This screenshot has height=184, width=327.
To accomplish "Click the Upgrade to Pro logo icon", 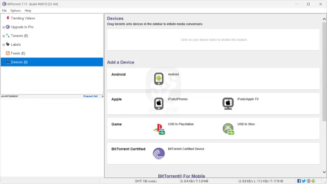I will (x=8, y=27).
